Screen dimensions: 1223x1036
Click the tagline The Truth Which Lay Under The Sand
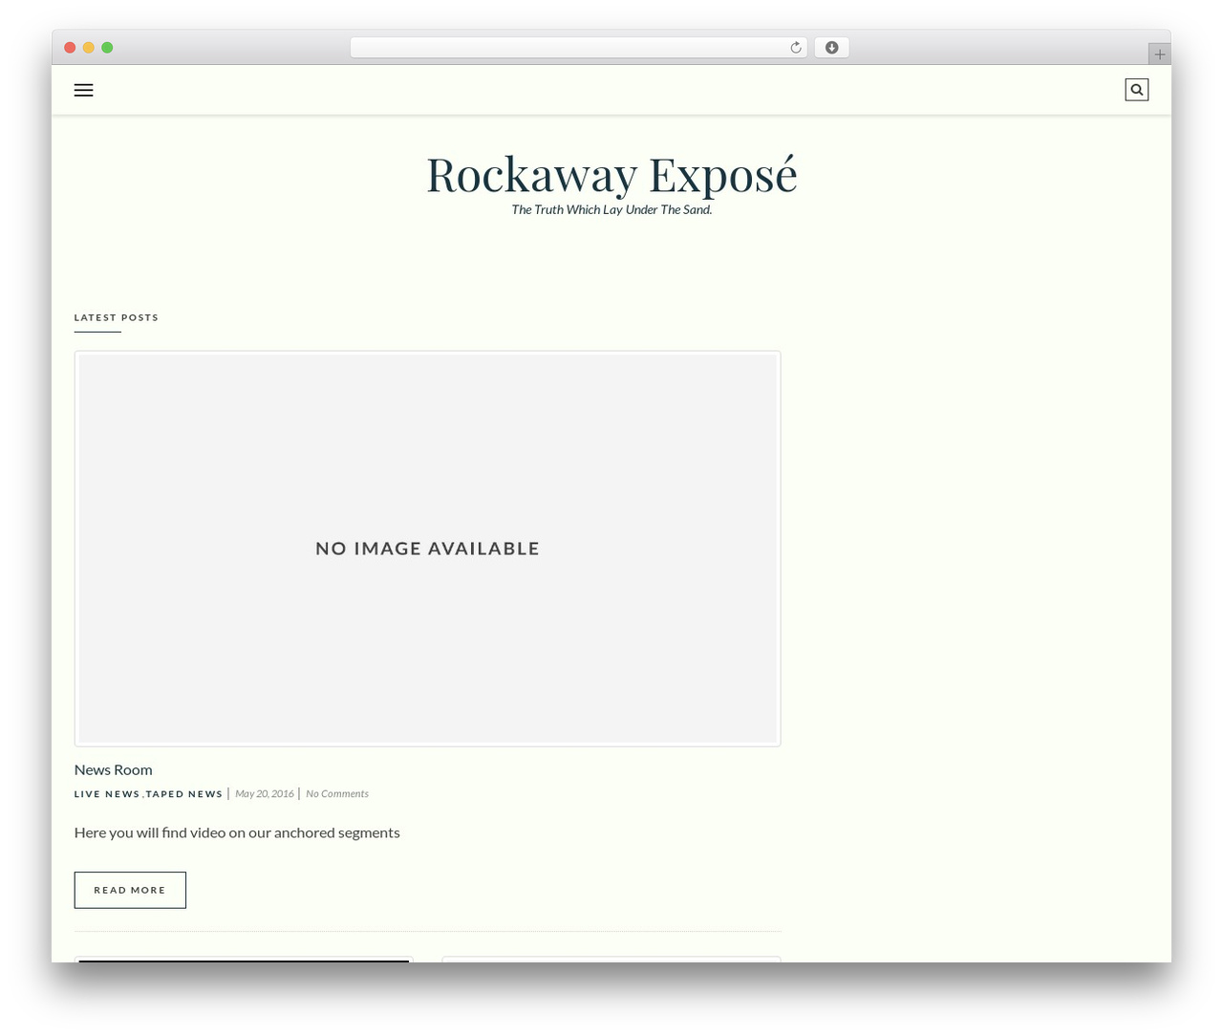click(611, 210)
